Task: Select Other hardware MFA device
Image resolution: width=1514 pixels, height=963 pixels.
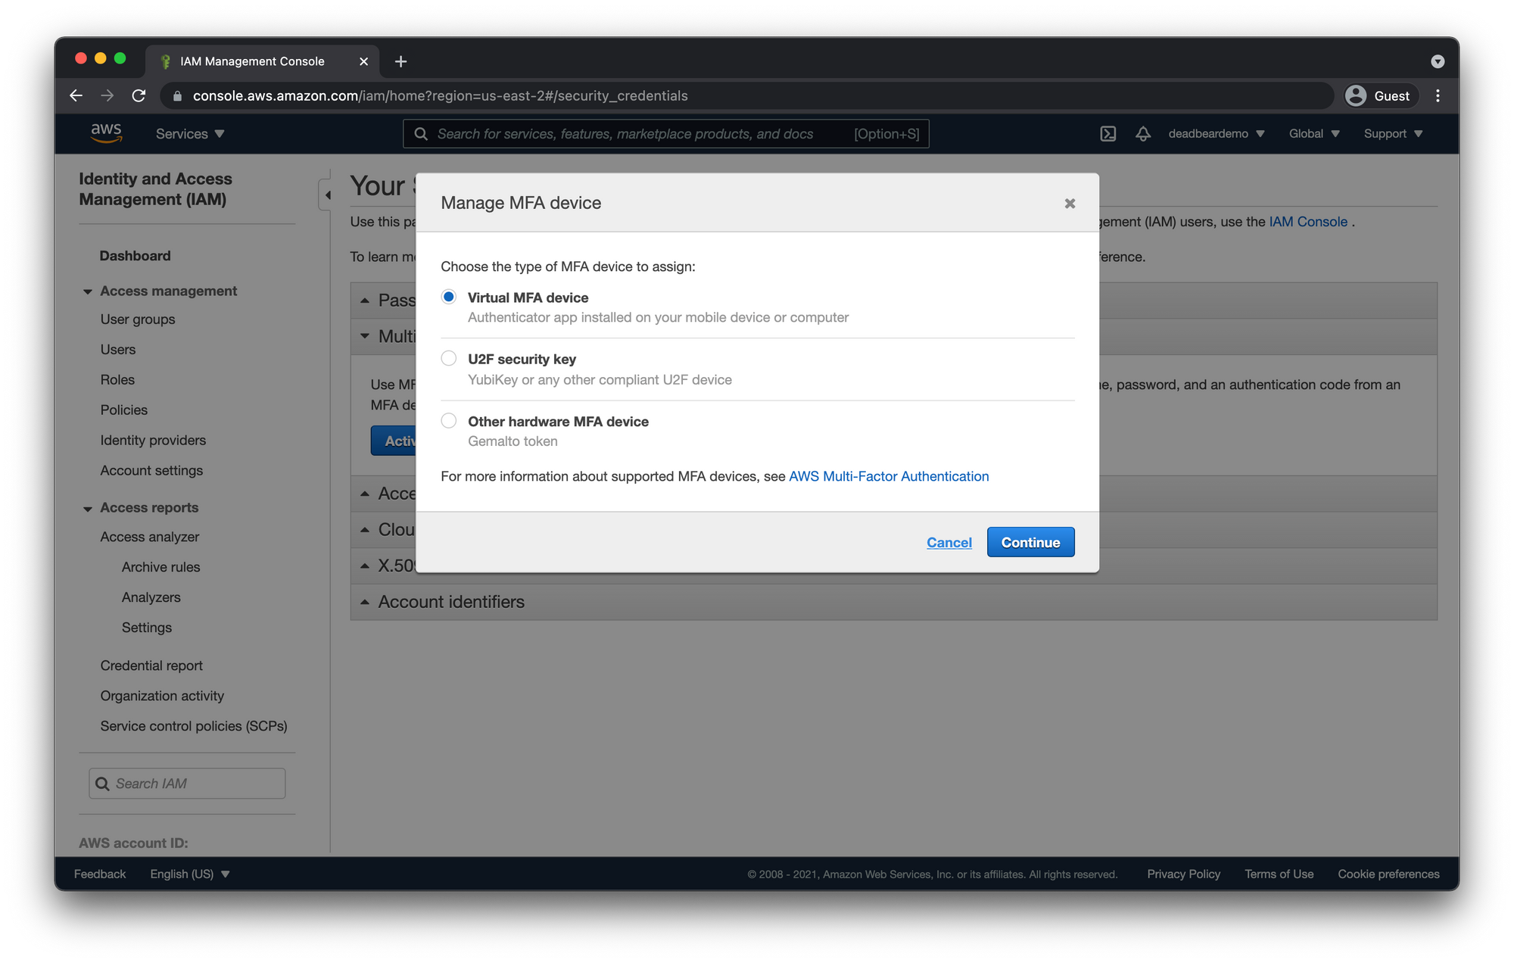Action: pyautogui.click(x=447, y=422)
